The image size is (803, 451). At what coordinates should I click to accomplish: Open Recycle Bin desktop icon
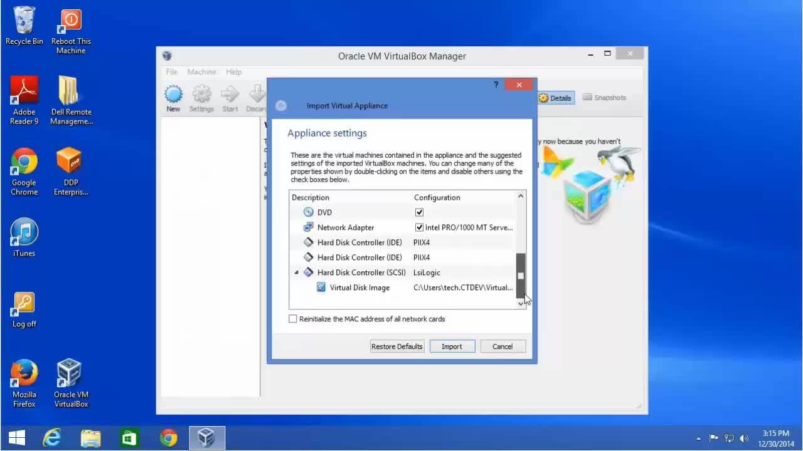coord(24,26)
